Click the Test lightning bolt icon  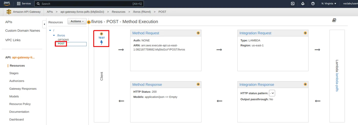102,43
